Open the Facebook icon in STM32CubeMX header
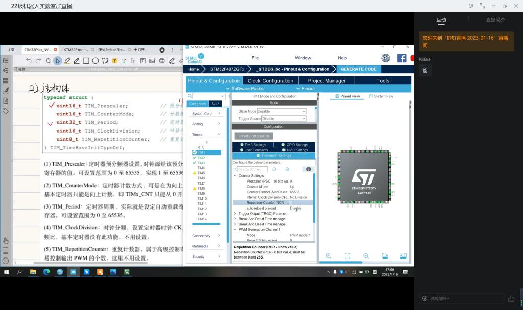 tap(401, 58)
